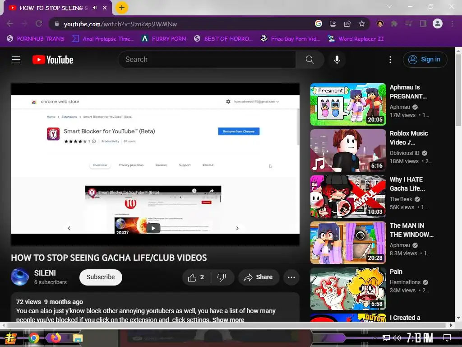The image size is (462, 347).
Task: Click the Subscribe button
Action: pyautogui.click(x=101, y=277)
